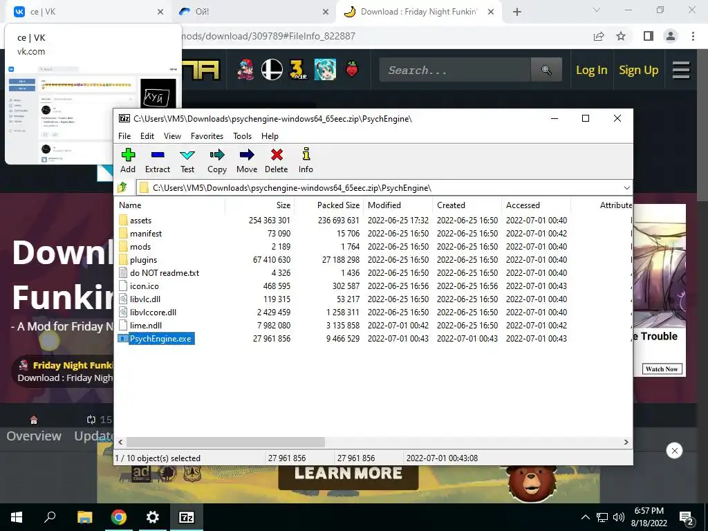Click the Smash Bros game icon

point(272,70)
